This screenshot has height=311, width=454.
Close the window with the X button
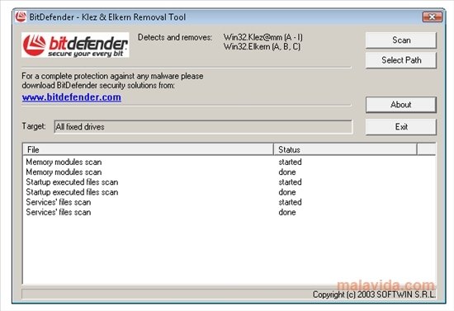coord(432,17)
